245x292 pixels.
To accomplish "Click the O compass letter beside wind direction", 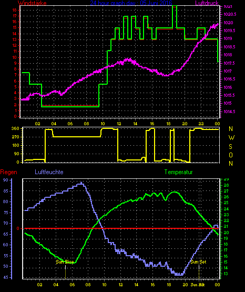I will pos(231,155).
